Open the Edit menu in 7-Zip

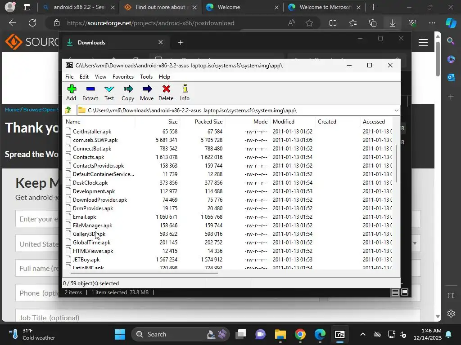[x=84, y=76]
